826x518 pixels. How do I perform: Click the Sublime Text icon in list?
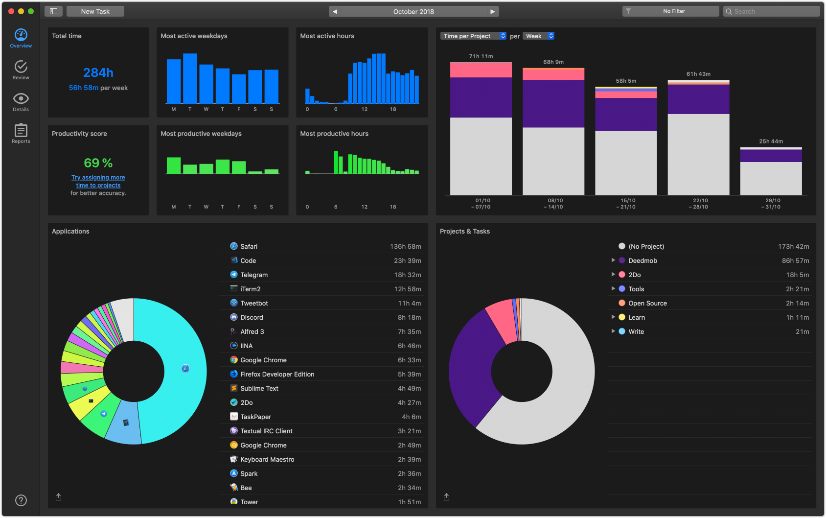click(234, 388)
